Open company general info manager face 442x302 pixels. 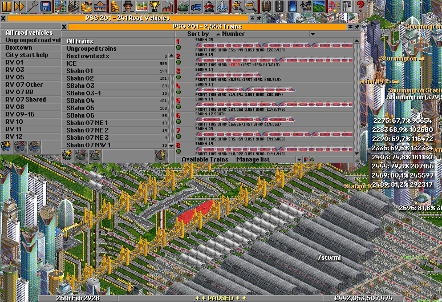coord(128,6)
